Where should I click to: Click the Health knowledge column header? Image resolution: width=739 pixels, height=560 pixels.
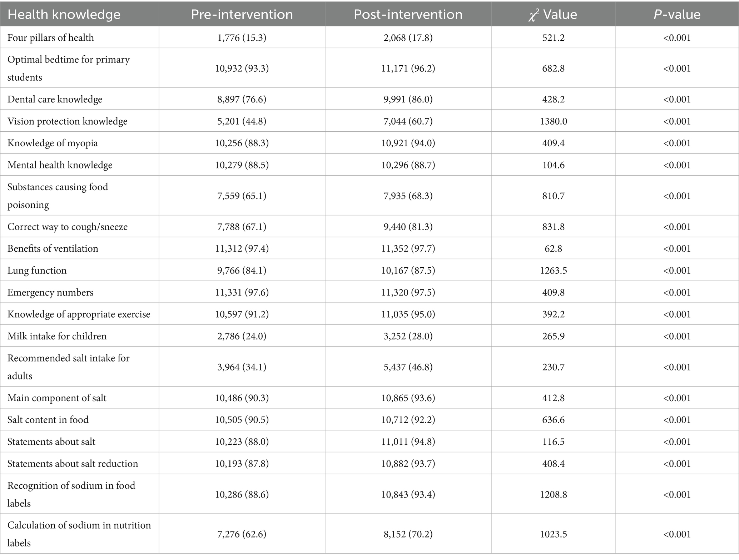(64, 14)
